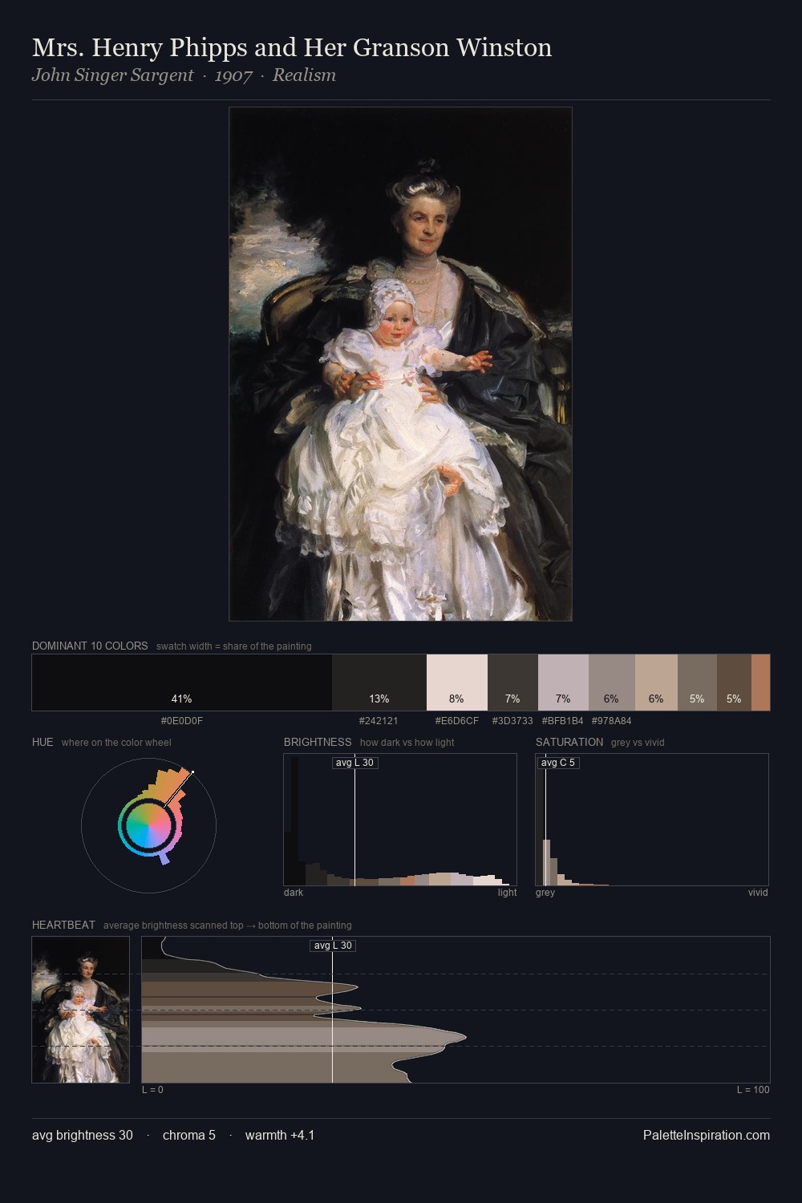Click the avg L 30 label in brightness histogram
Screen dimensions: 802x1203
tap(354, 763)
